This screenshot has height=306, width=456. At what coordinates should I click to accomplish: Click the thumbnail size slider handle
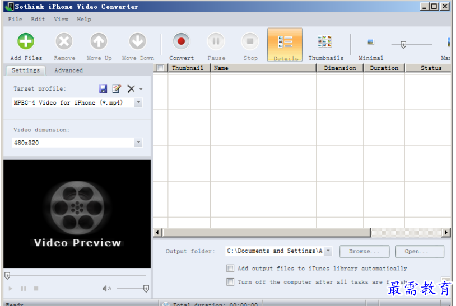(403, 45)
